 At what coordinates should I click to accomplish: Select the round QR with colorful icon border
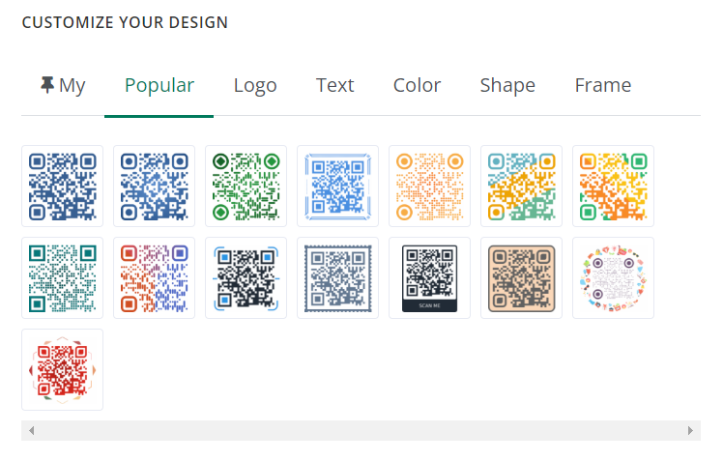pyautogui.click(x=613, y=278)
